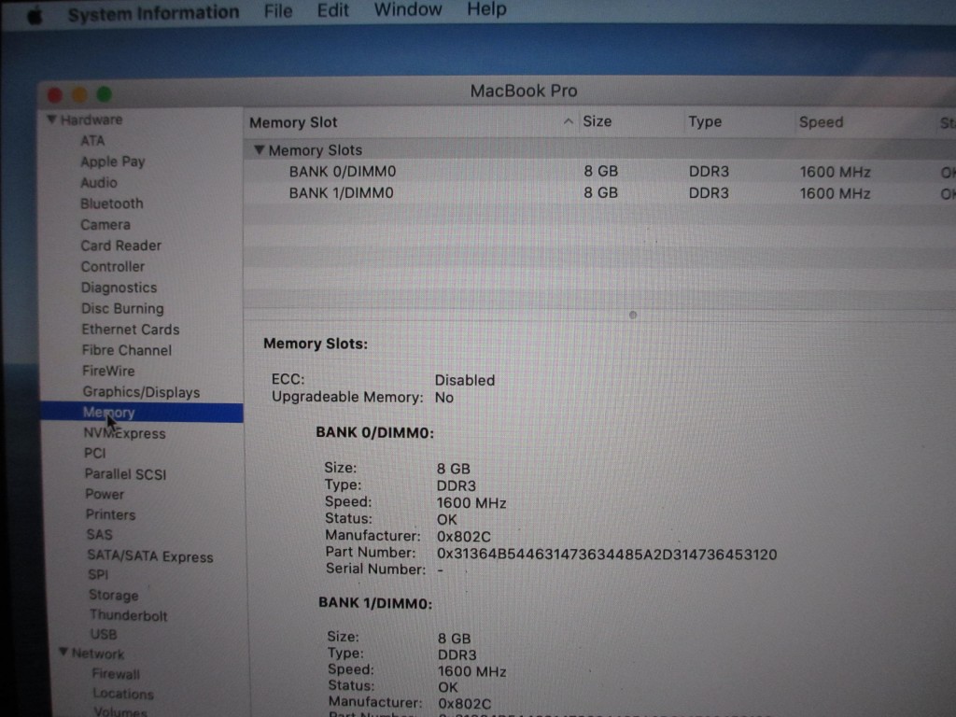Open the Edit menu
This screenshot has width=956, height=717.
[332, 10]
